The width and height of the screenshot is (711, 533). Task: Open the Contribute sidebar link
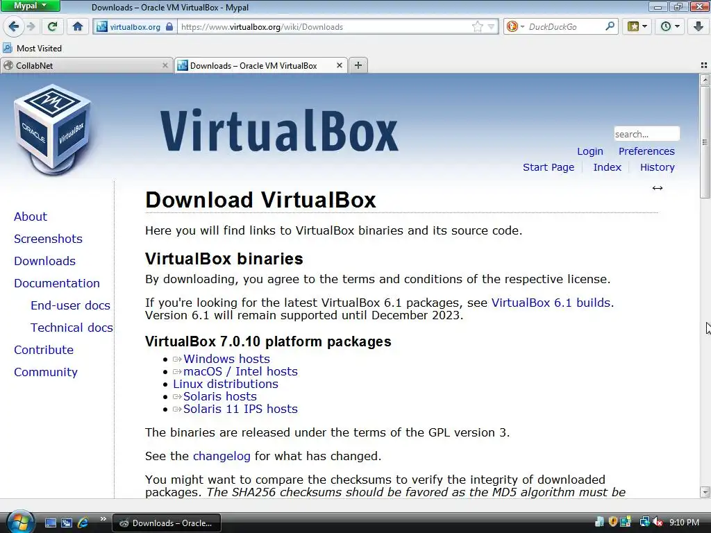click(44, 350)
